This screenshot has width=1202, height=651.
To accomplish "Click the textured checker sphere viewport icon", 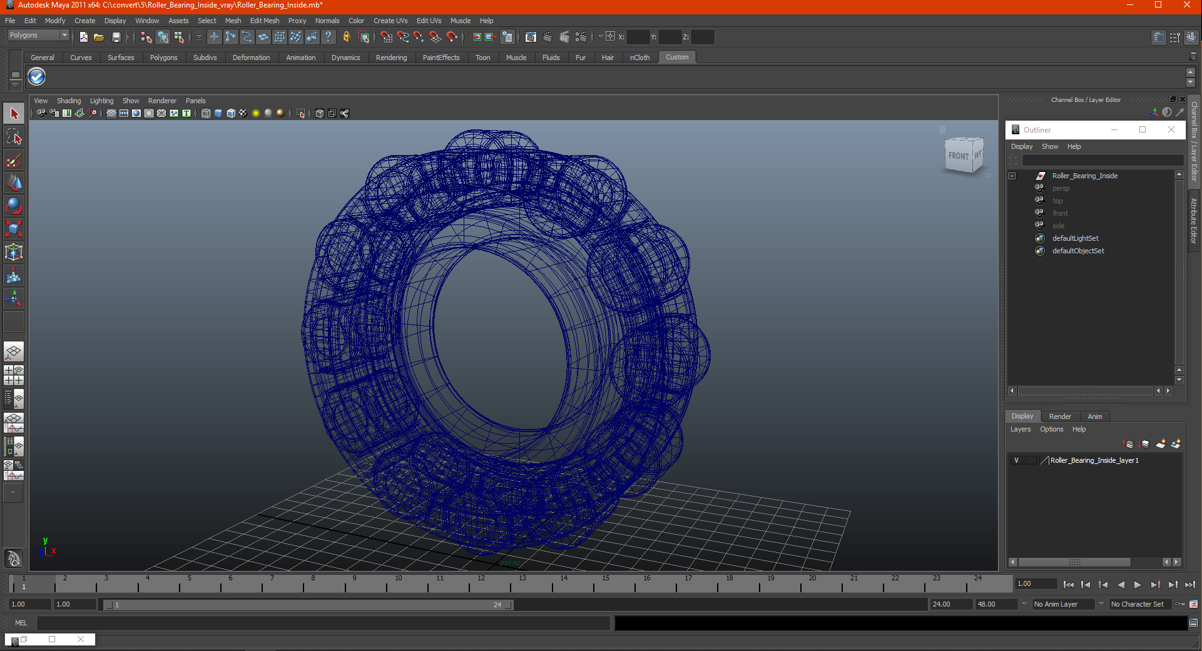I will click(243, 113).
